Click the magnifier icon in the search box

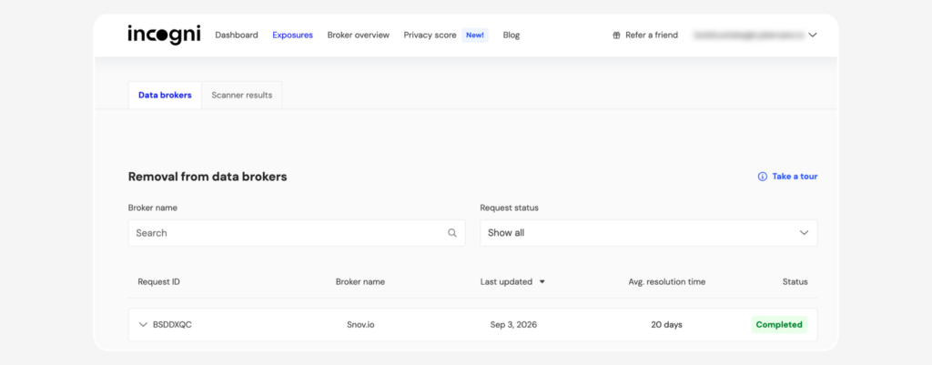(452, 233)
